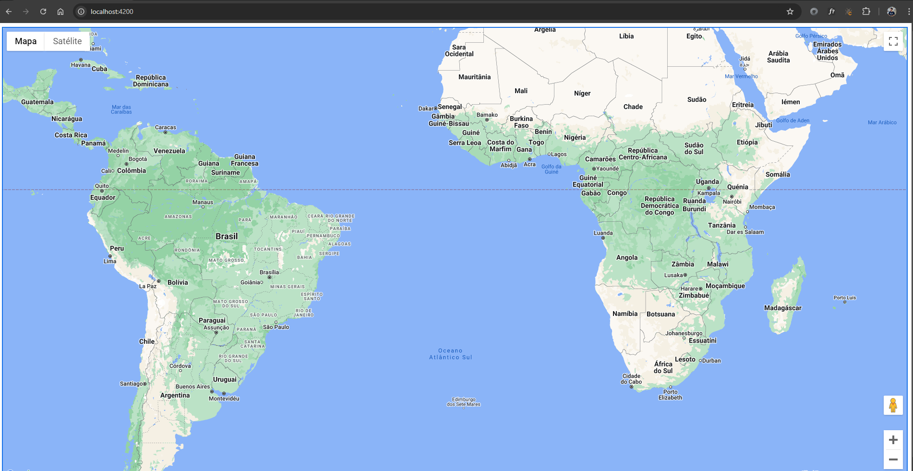Toggle fullscreen view of the map
Screen dimensions: 913x471
(x=893, y=41)
